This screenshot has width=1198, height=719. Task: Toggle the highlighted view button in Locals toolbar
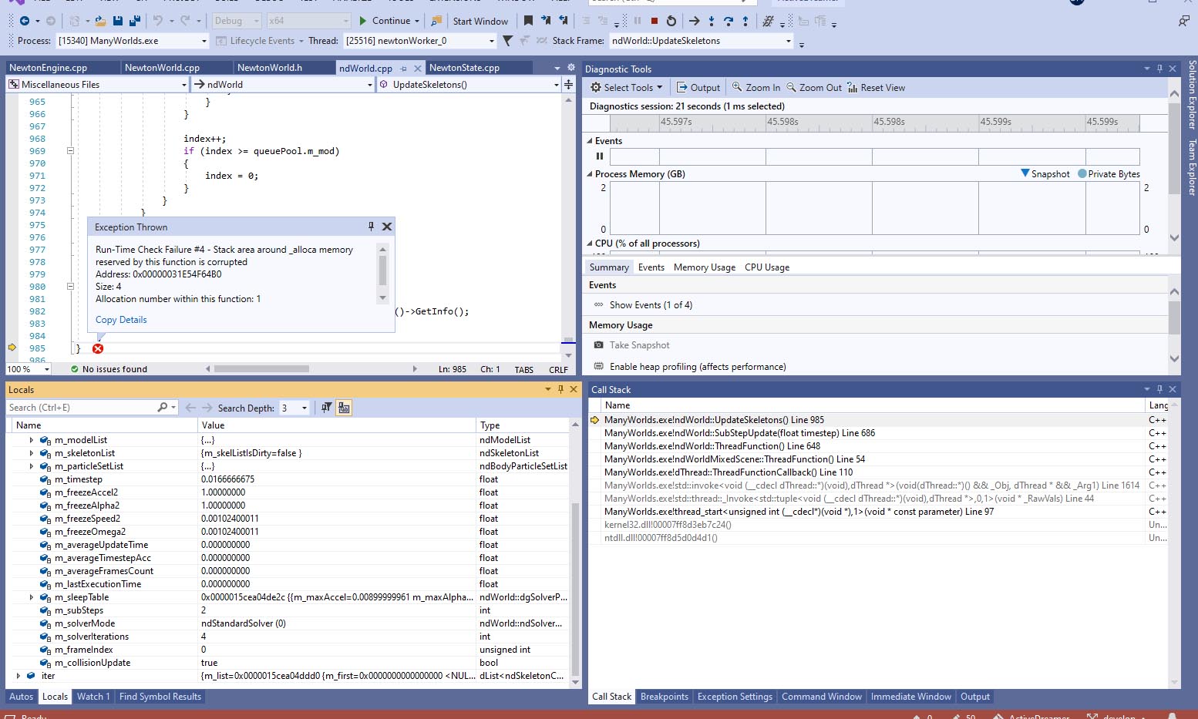(344, 408)
